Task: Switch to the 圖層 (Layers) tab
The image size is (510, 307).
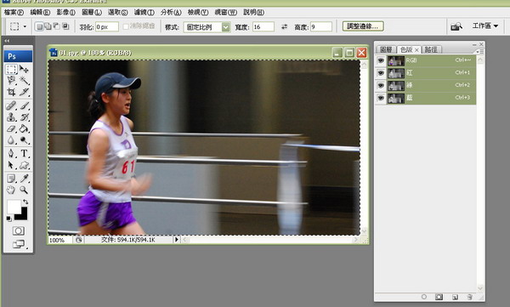Action: point(386,49)
